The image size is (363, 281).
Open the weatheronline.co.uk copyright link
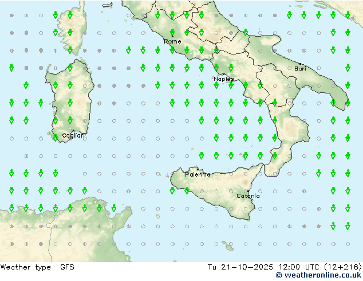(x=318, y=275)
